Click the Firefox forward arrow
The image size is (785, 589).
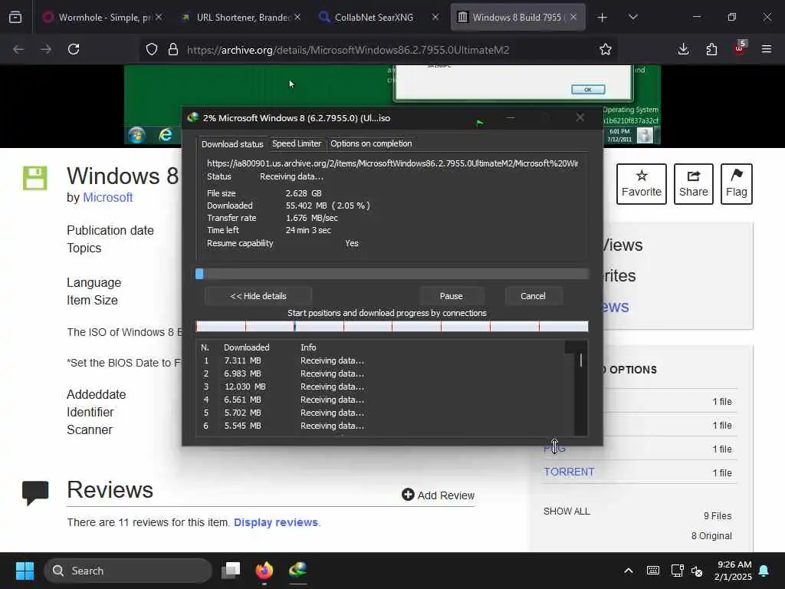pos(46,49)
